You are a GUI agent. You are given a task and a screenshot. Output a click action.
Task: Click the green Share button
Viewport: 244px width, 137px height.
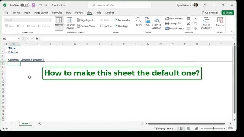(228, 13)
